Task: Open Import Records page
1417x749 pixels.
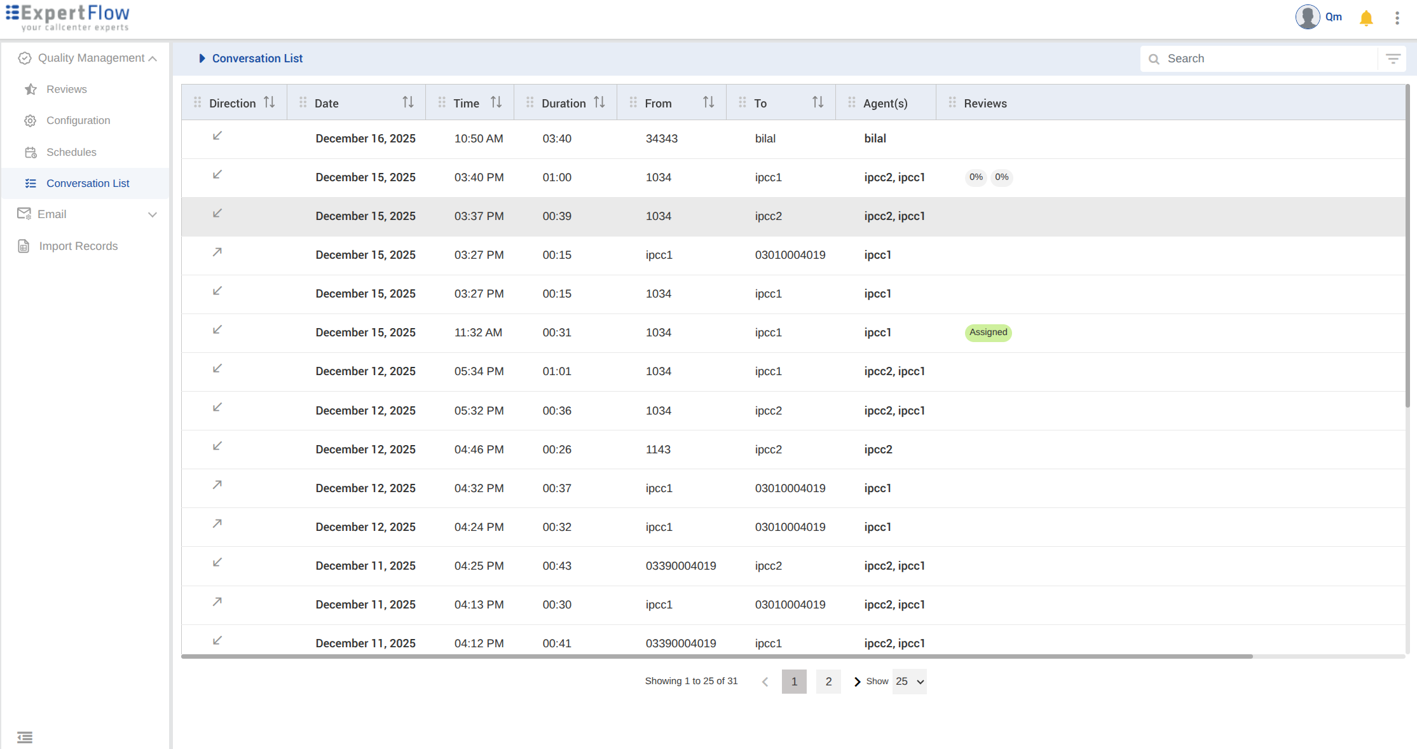Action: tap(78, 246)
